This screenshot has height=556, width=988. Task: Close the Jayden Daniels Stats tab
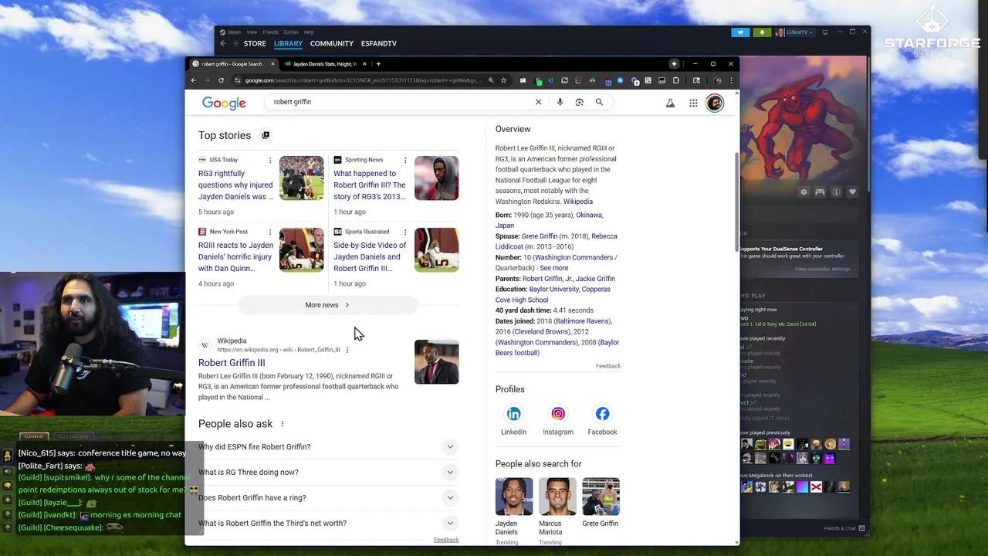coord(364,64)
